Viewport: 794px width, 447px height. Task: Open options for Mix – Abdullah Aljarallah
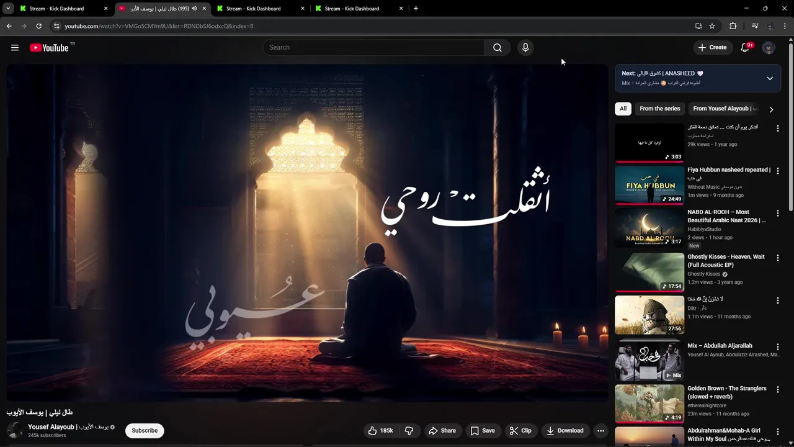tap(777, 346)
